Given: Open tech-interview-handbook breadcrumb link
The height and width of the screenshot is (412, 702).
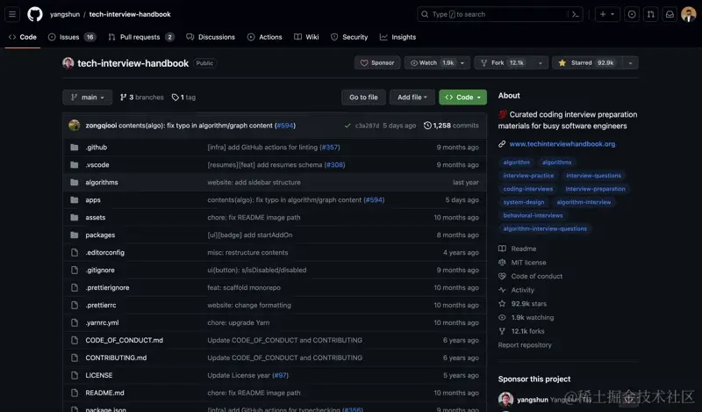Looking at the screenshot, I should 130,14.
